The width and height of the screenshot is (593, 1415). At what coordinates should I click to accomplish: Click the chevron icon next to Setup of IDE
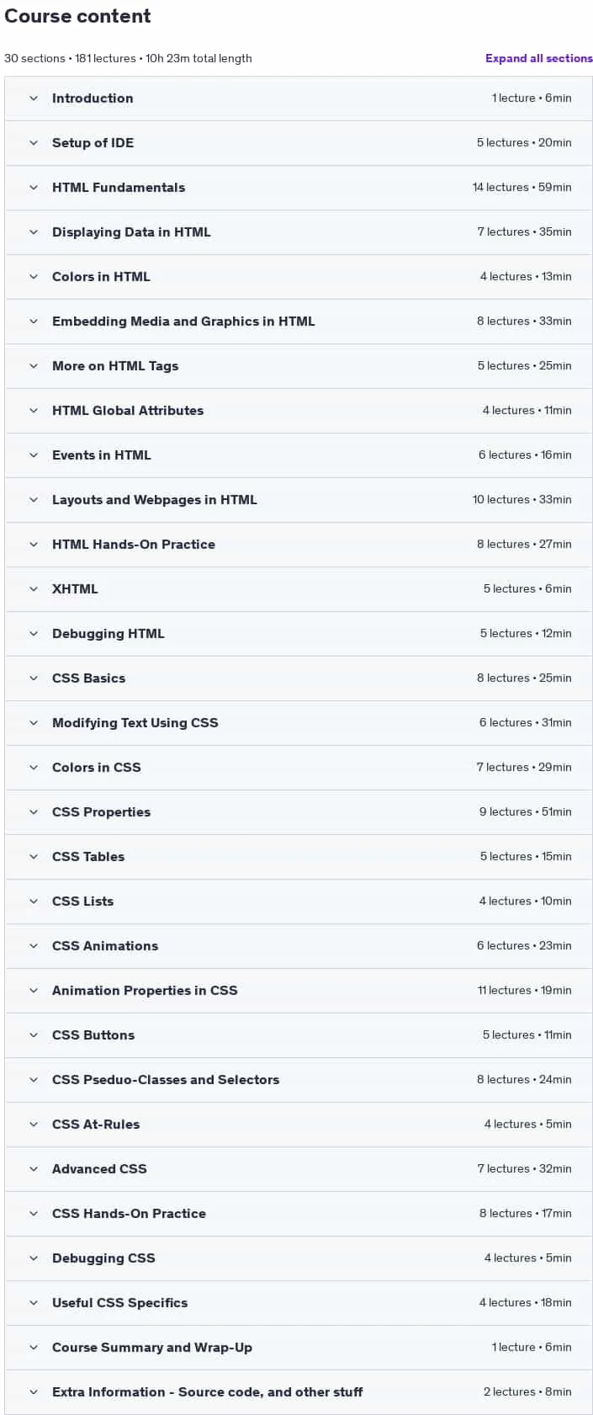(34, 143)
